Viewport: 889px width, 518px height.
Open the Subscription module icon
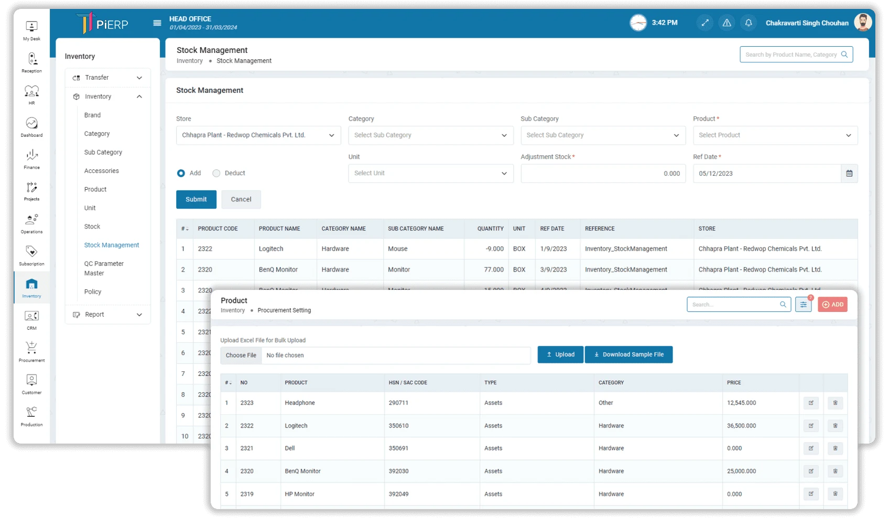(31, 256)
